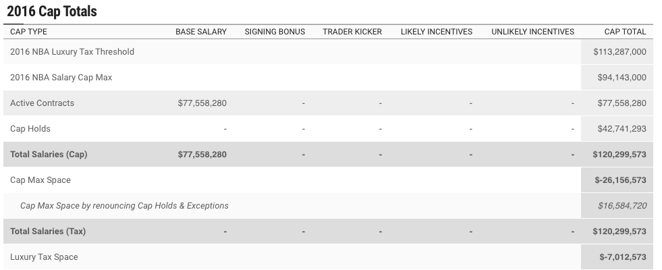The width and height of the screenshot is (662, 270).
Task: Click the BASE SALARY column header
Action: [x=200, y=32]
